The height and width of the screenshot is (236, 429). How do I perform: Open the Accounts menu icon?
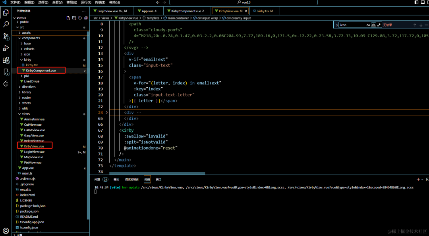tap(6, 231)
